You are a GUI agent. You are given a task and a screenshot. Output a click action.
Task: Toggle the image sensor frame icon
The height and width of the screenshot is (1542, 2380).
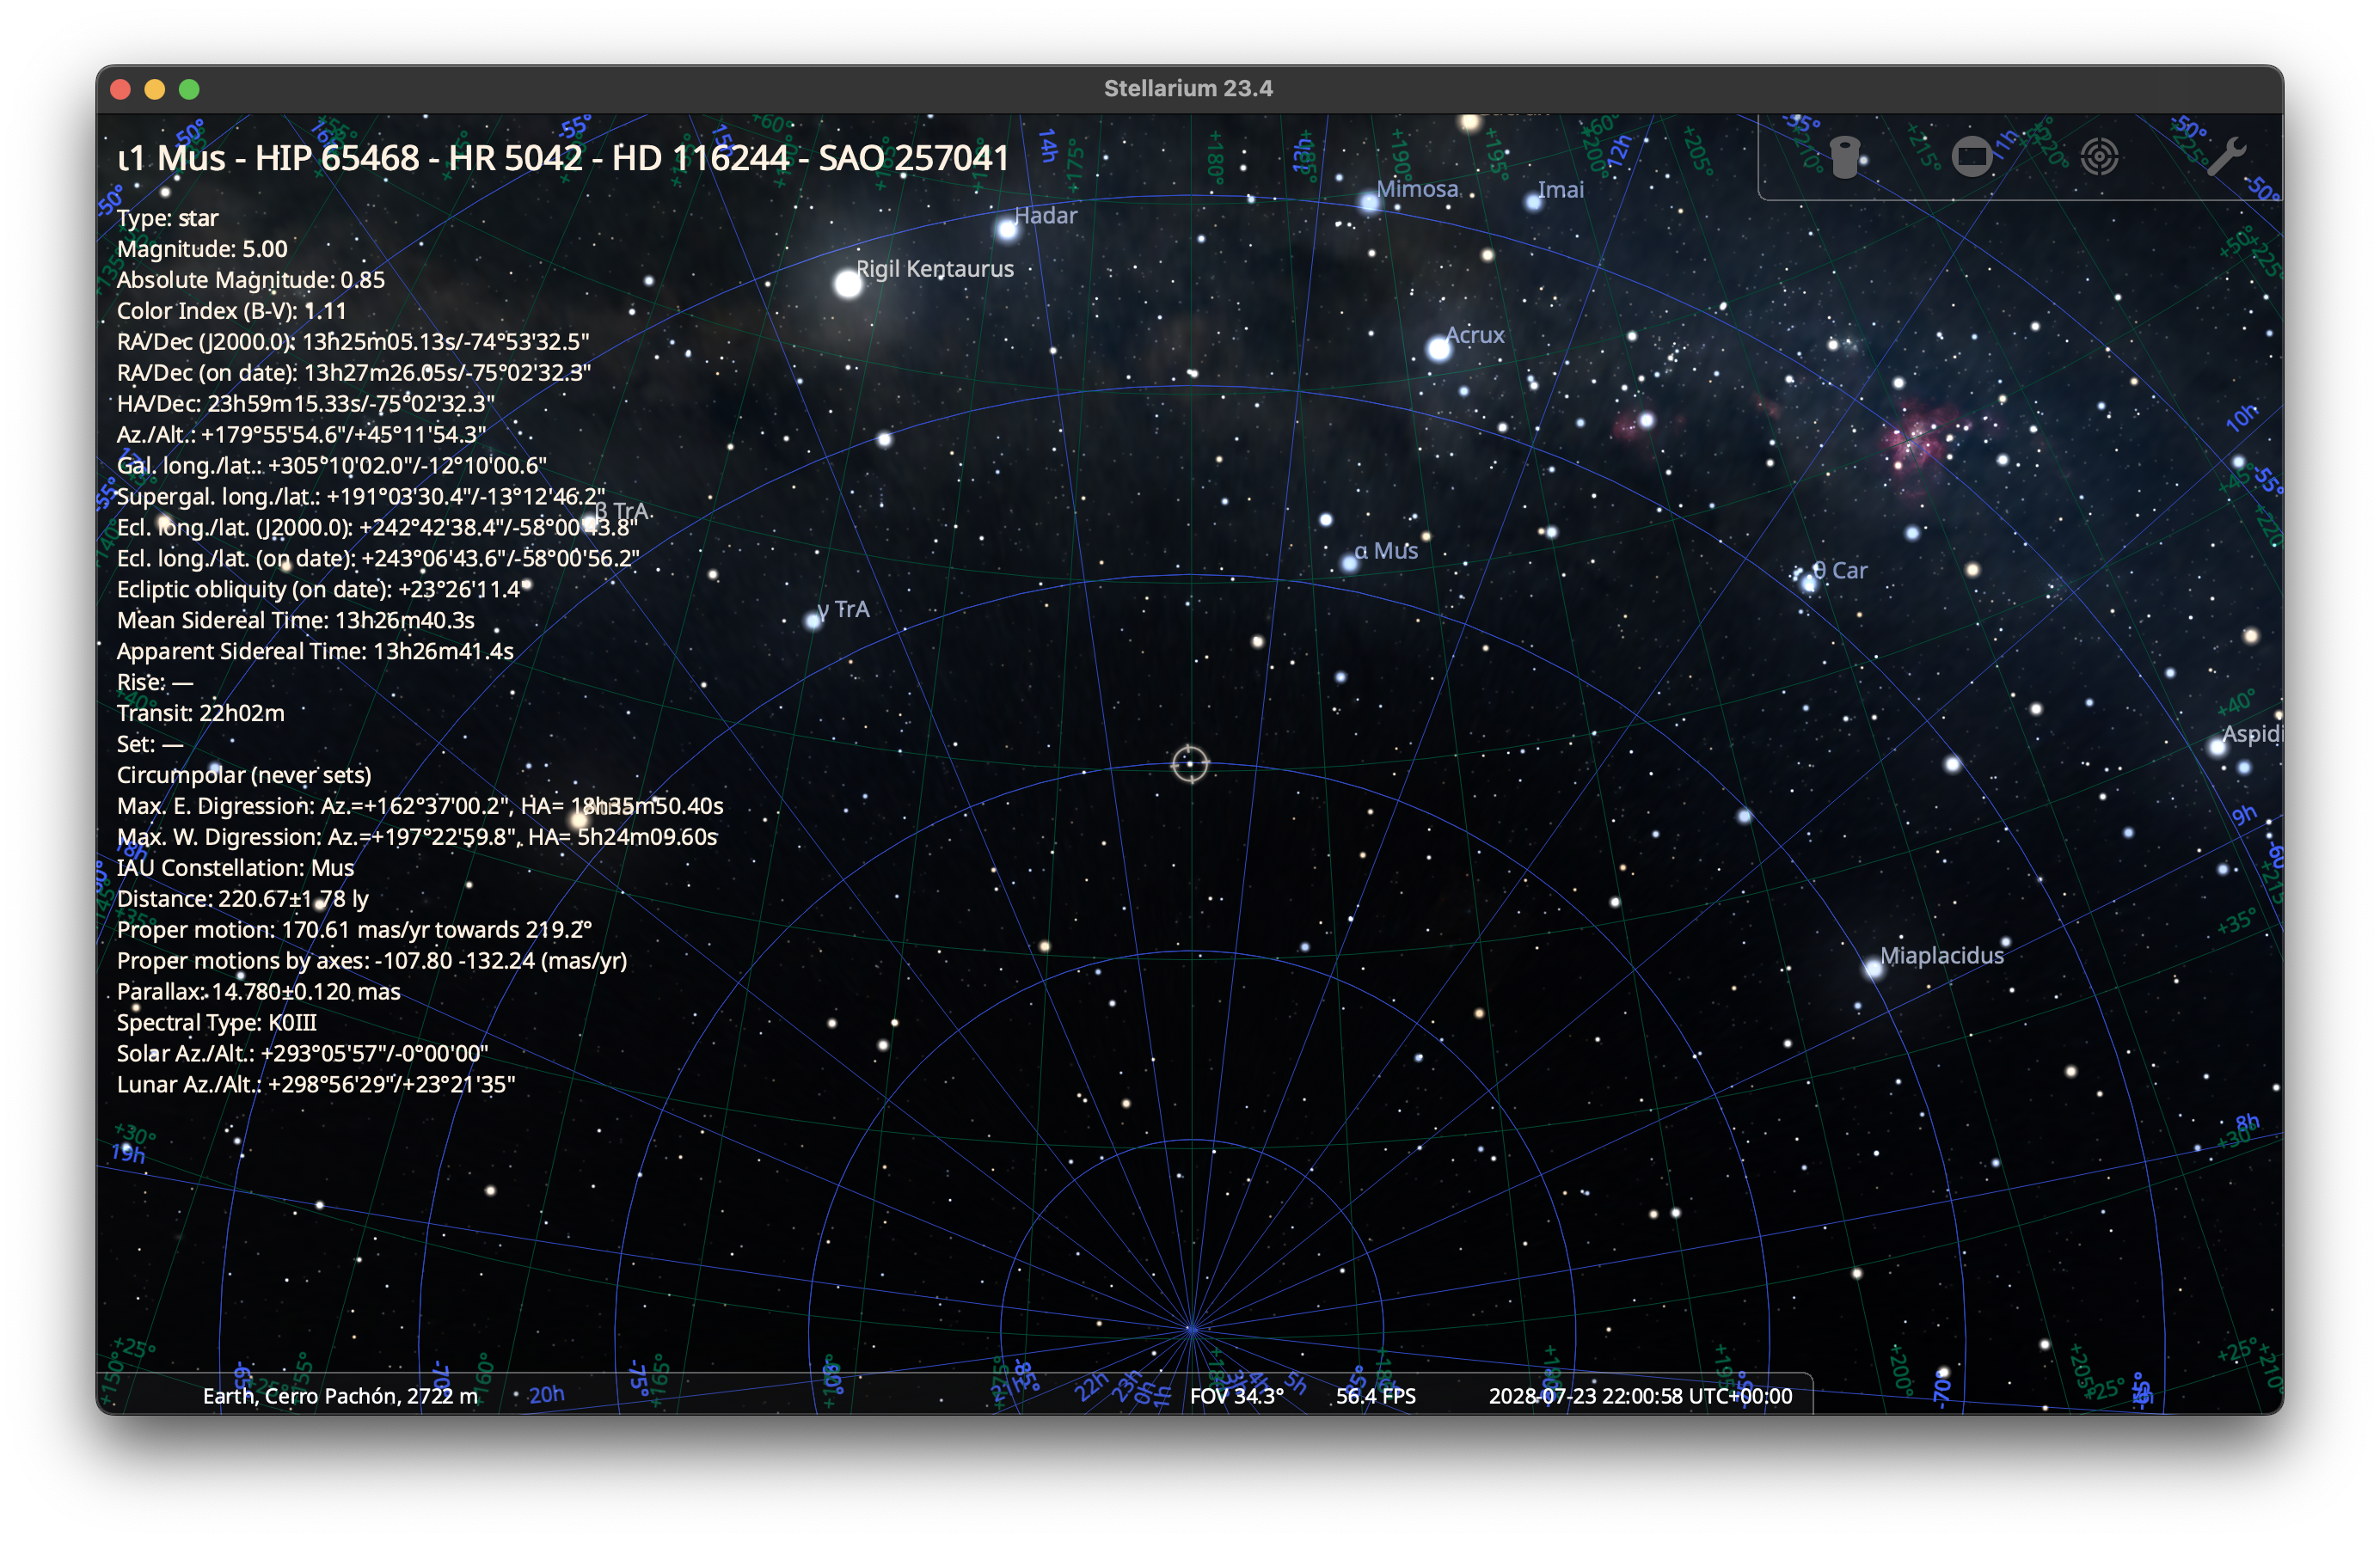click(1972, 157)
